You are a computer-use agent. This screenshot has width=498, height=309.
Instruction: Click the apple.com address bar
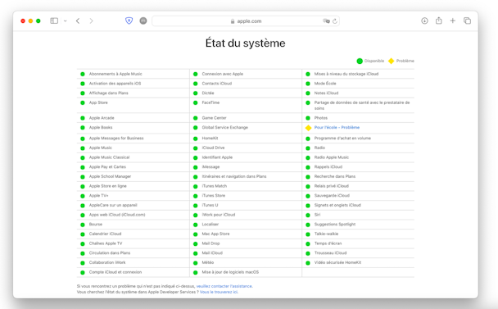click(x=246, y=21)
